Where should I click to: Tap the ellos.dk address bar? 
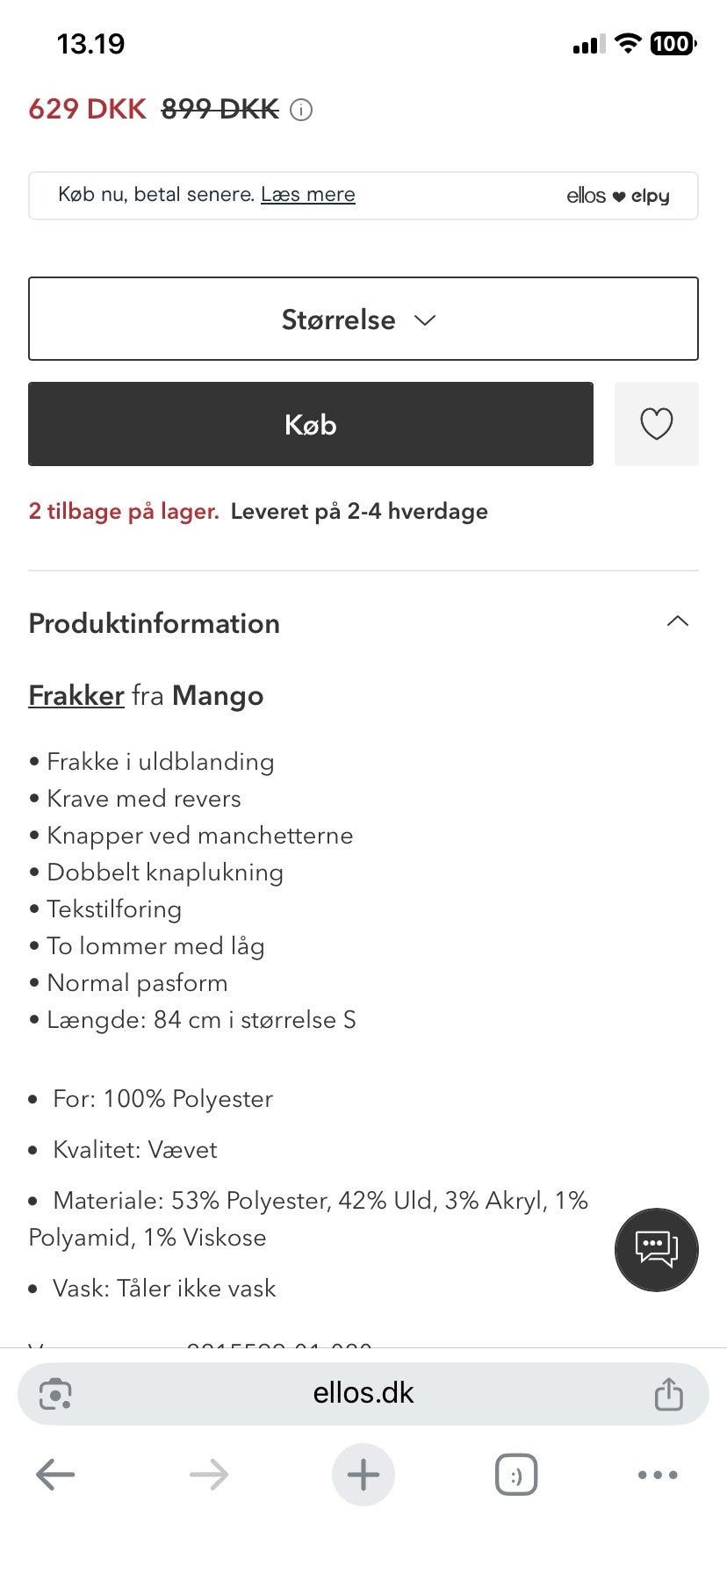[363, 1393]
